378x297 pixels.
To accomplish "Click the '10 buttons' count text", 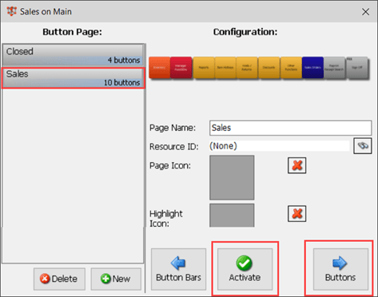I will coord(121,83).
